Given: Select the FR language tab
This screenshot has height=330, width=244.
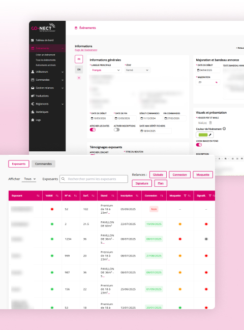Looking at the screenshot, I should click(79, 59).
